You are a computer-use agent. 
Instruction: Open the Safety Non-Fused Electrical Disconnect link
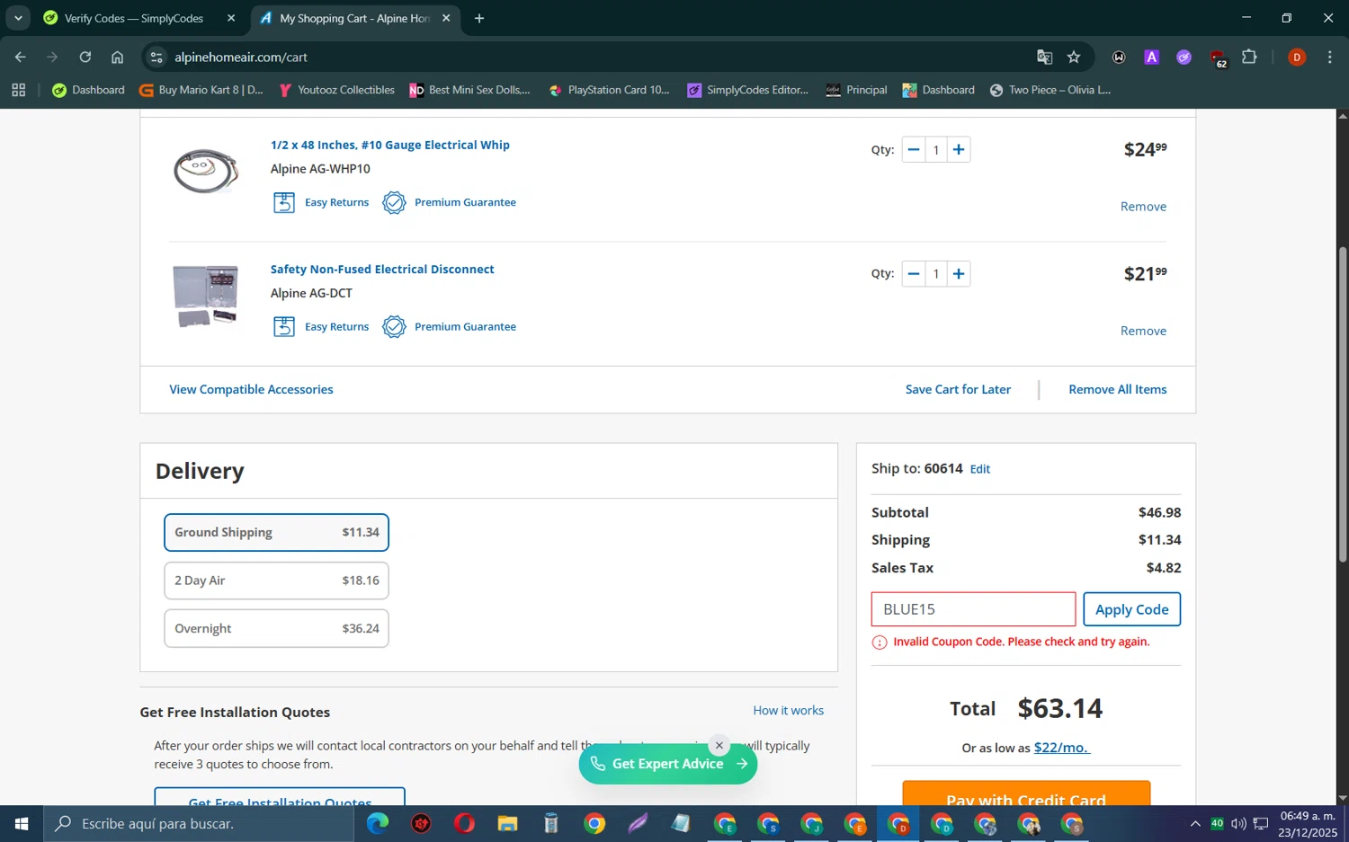(382, 269)
